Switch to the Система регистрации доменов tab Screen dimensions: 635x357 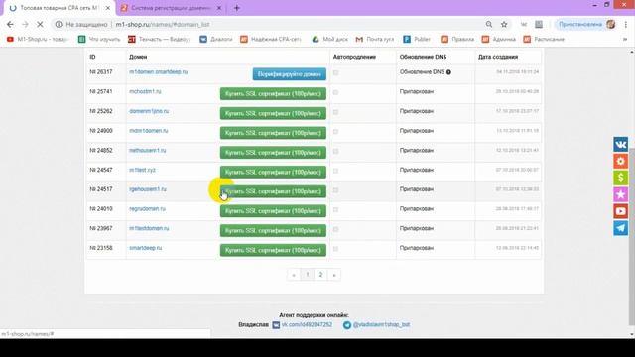(171, 8)
